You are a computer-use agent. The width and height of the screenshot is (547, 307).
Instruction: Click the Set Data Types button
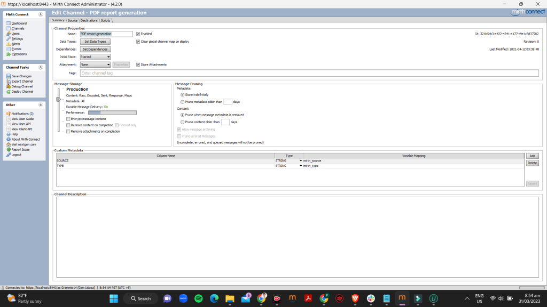[95, 42]
